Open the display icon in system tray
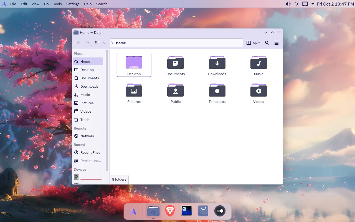This screenshot has height=222, width=355. coord(305,4)
